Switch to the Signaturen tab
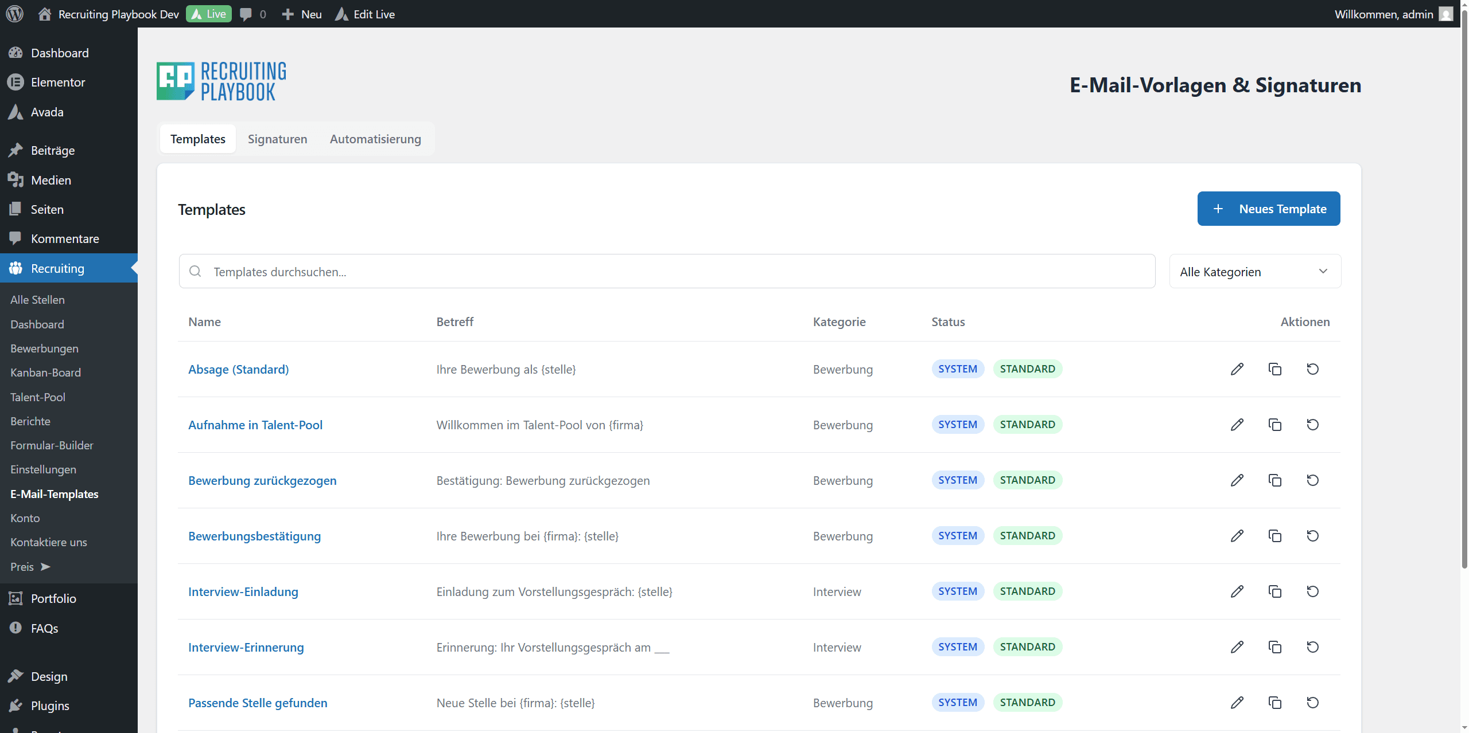 (x=277, y=139)
